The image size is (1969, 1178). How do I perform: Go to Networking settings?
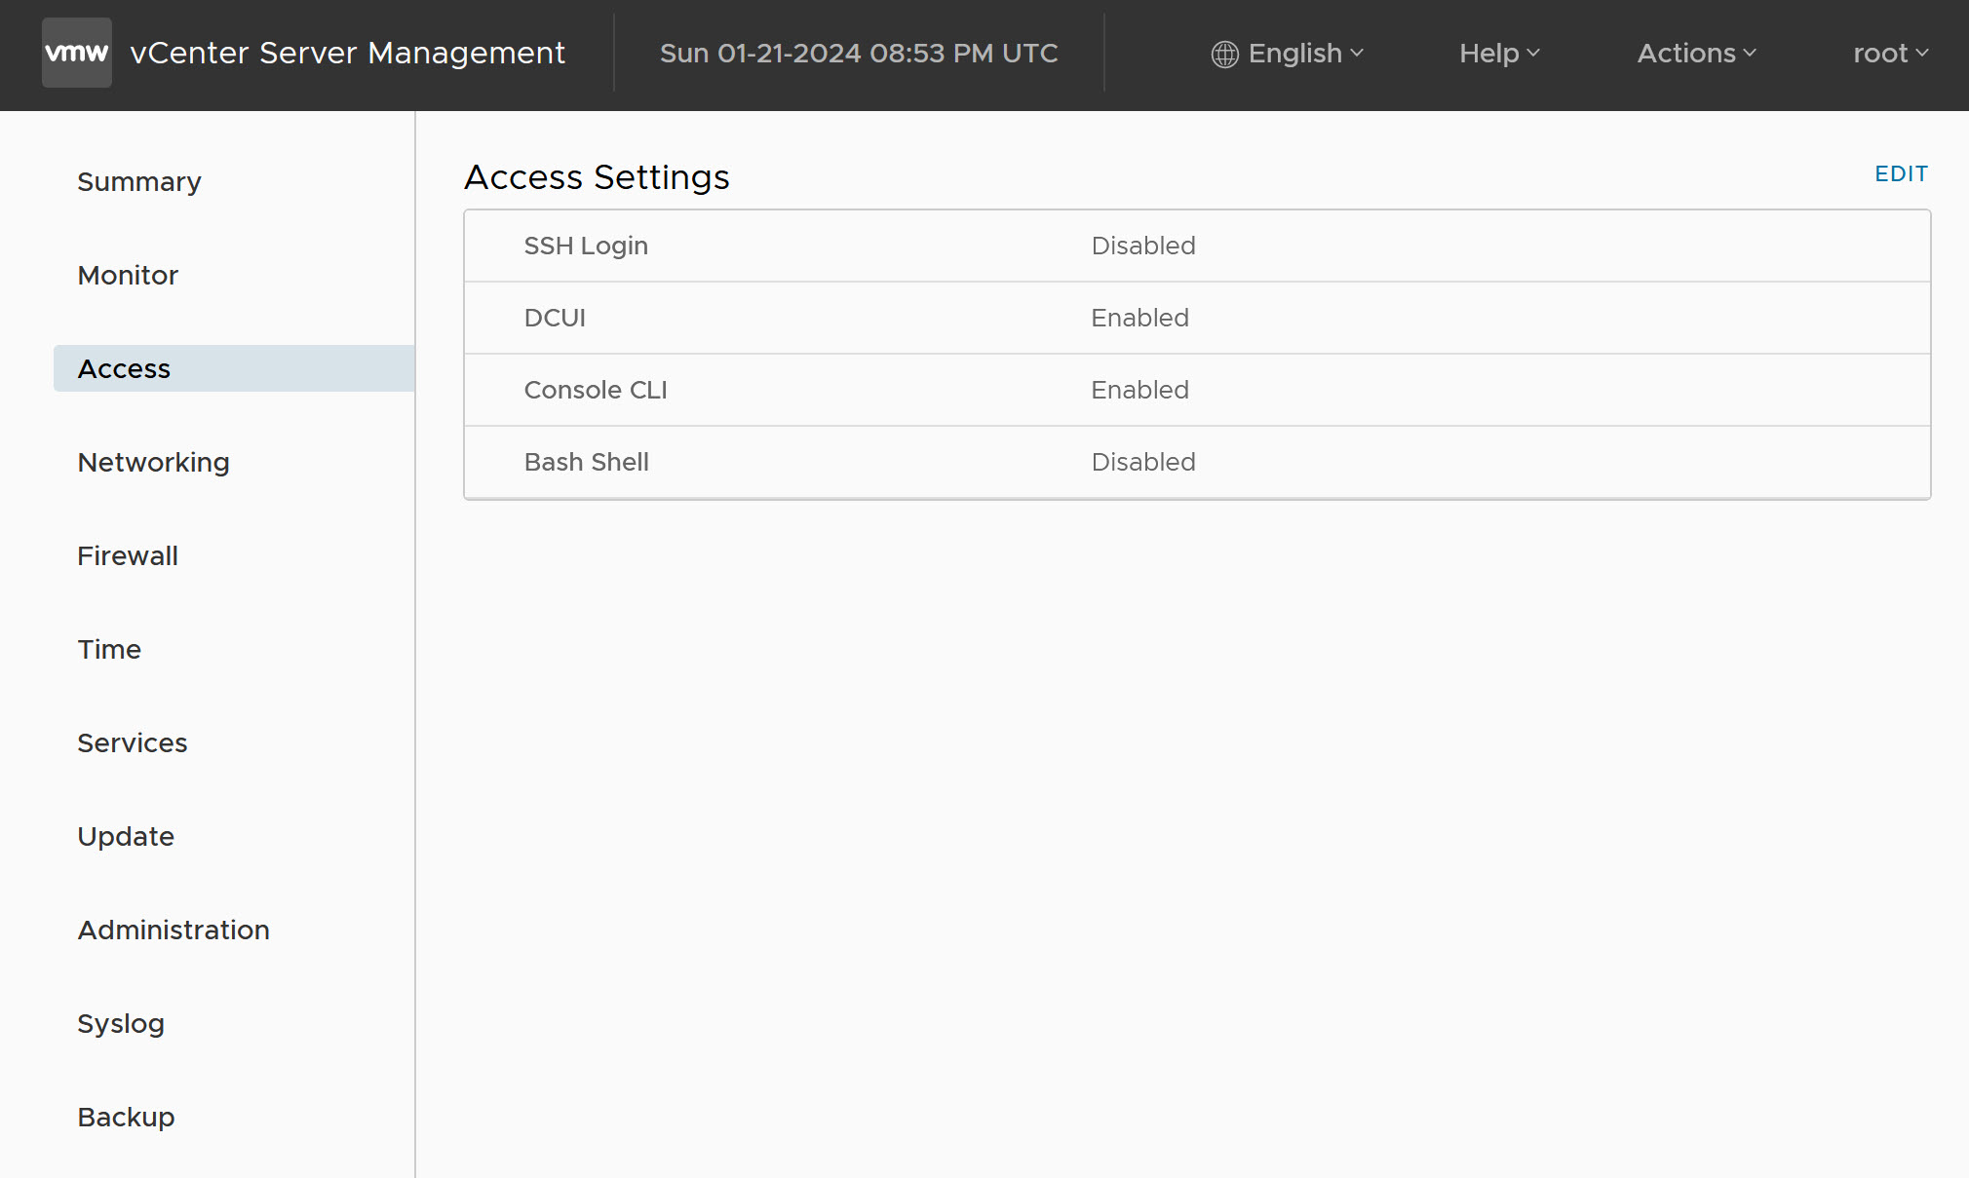click(x=153, y=462)
